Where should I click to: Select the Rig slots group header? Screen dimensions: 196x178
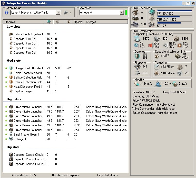pos(13,147)
